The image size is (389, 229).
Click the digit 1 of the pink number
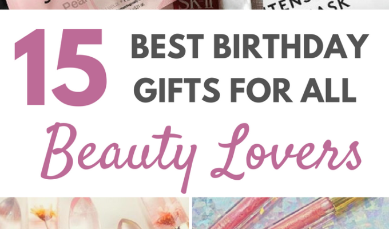(31, 67)
